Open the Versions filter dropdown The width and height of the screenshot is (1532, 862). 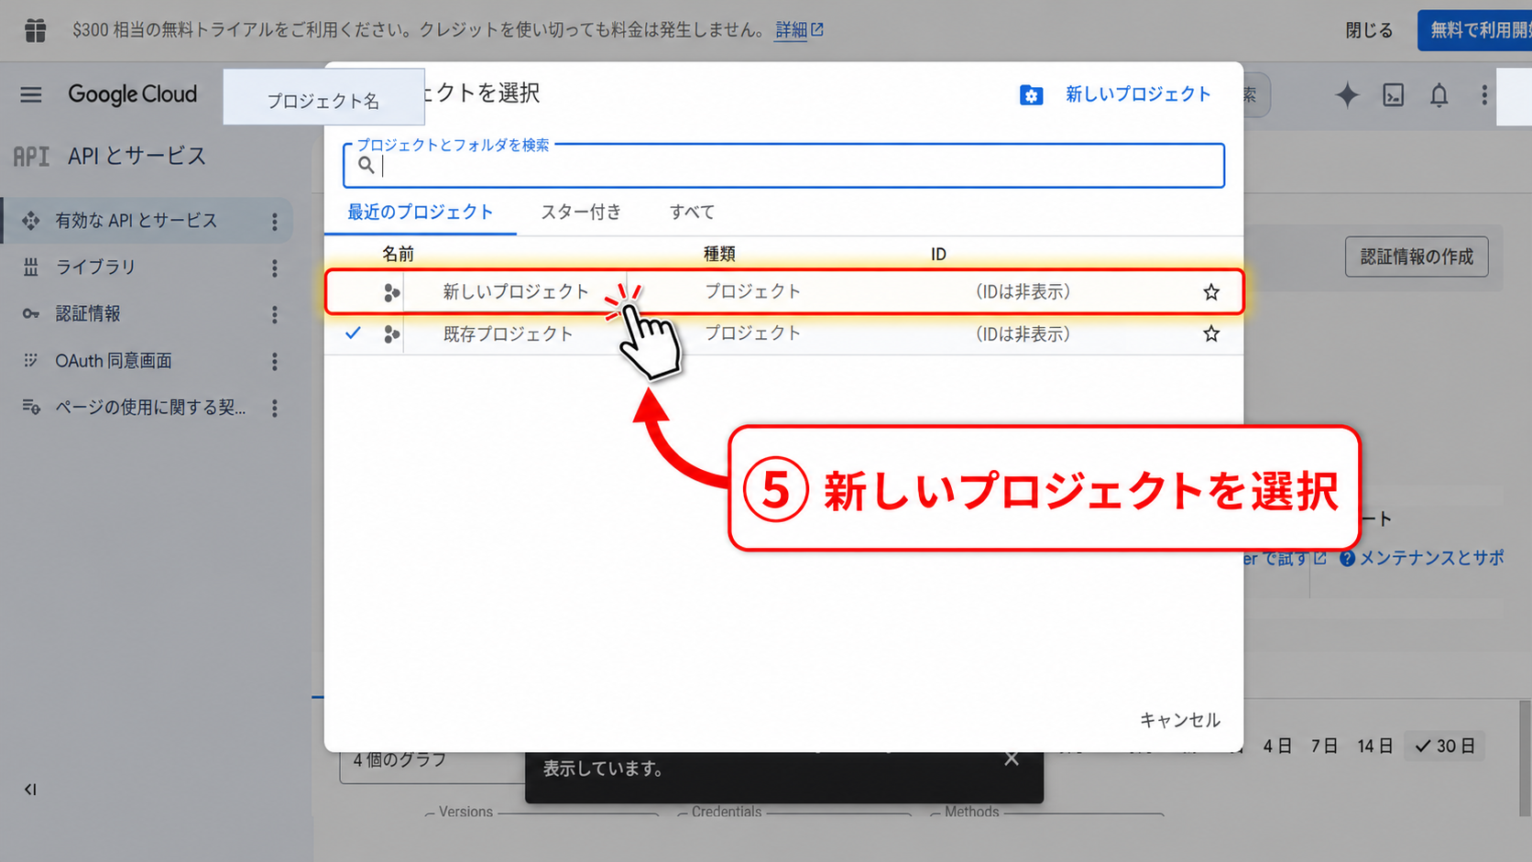pos(542,813)
